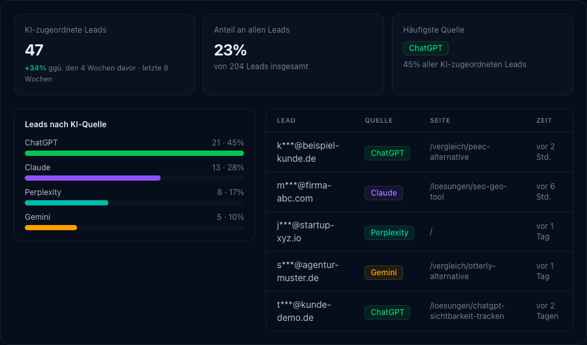
Task: Click the Claude label in the bar chart
Action: click(37, 167)
